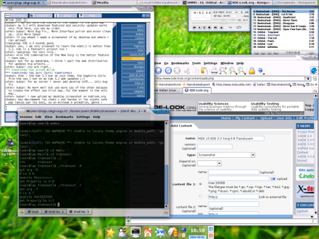Click the blue download arrow icon
Viewport: 319px width, 239px height.
coord(261,71)
